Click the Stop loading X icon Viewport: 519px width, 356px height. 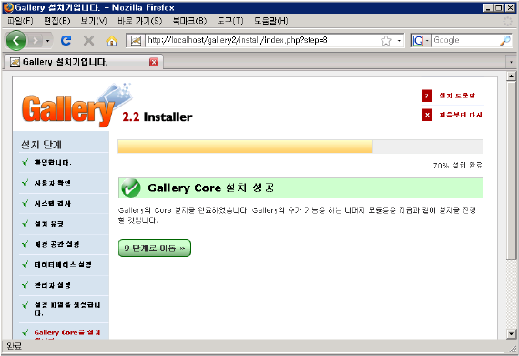pos(88,40)
